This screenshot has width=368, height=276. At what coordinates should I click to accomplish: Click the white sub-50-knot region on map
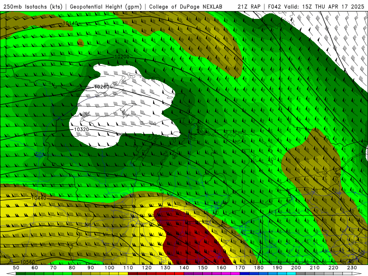pos(124,106)
